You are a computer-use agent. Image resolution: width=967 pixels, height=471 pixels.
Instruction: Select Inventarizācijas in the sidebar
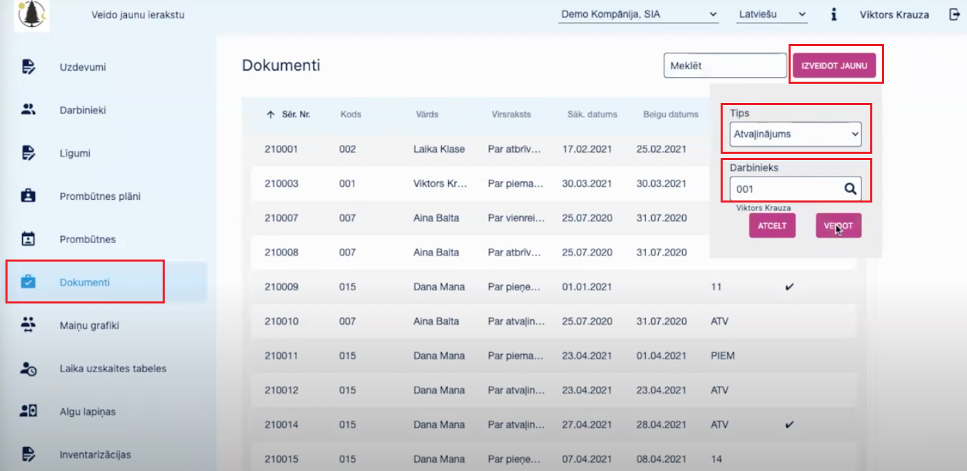[95, 455]
